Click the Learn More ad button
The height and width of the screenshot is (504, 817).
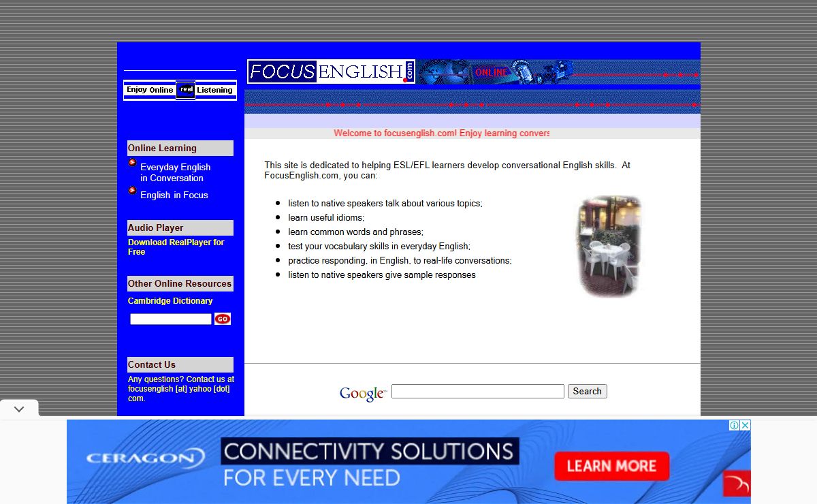tap(611, 466)
